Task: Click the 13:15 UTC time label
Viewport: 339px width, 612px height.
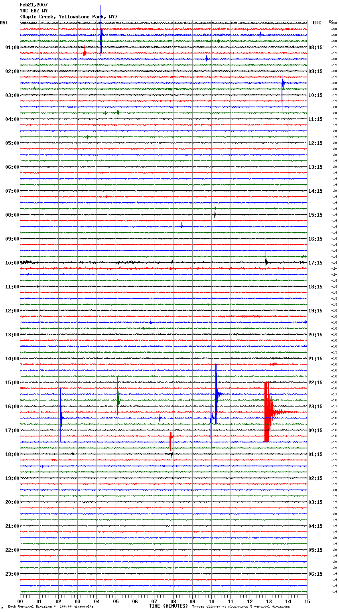Action: pos(315,167)
